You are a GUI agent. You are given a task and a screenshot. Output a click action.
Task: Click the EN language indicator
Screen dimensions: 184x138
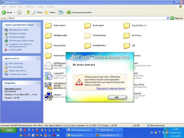[151, 133]
